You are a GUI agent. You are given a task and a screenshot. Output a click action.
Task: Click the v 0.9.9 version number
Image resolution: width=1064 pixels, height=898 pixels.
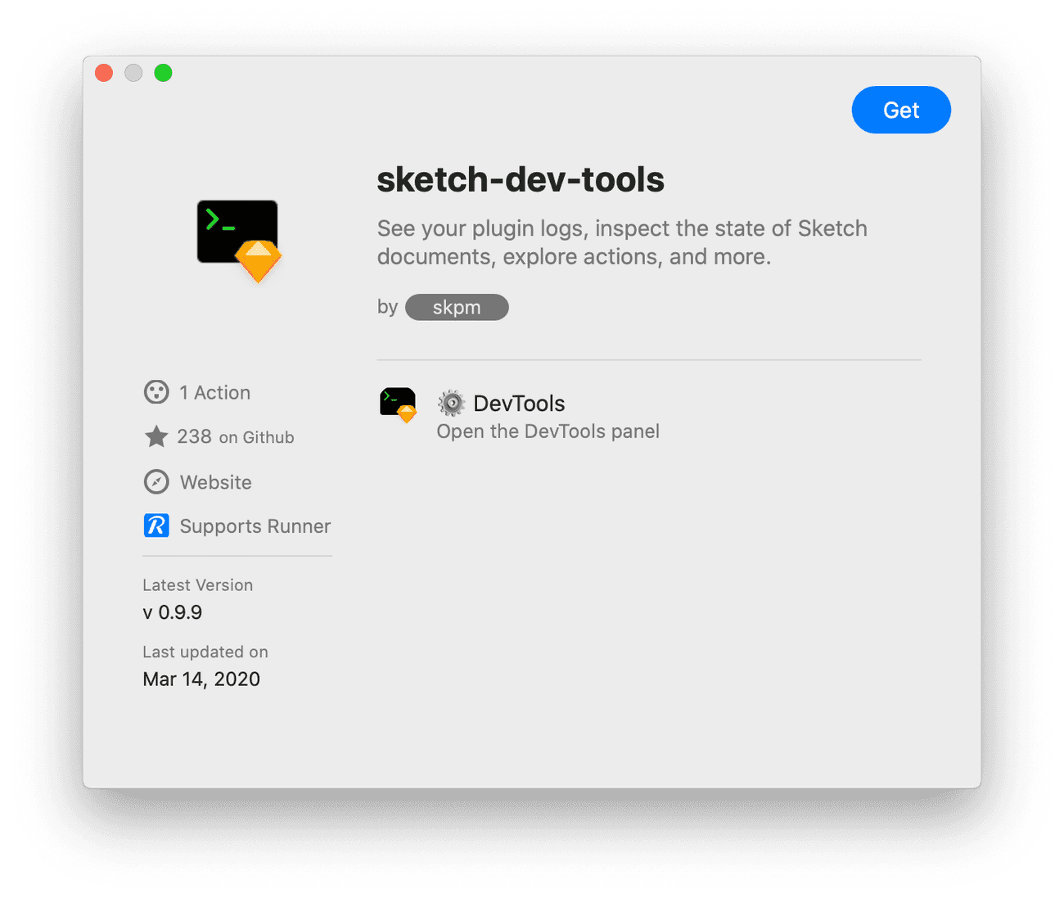click(172, 612)
